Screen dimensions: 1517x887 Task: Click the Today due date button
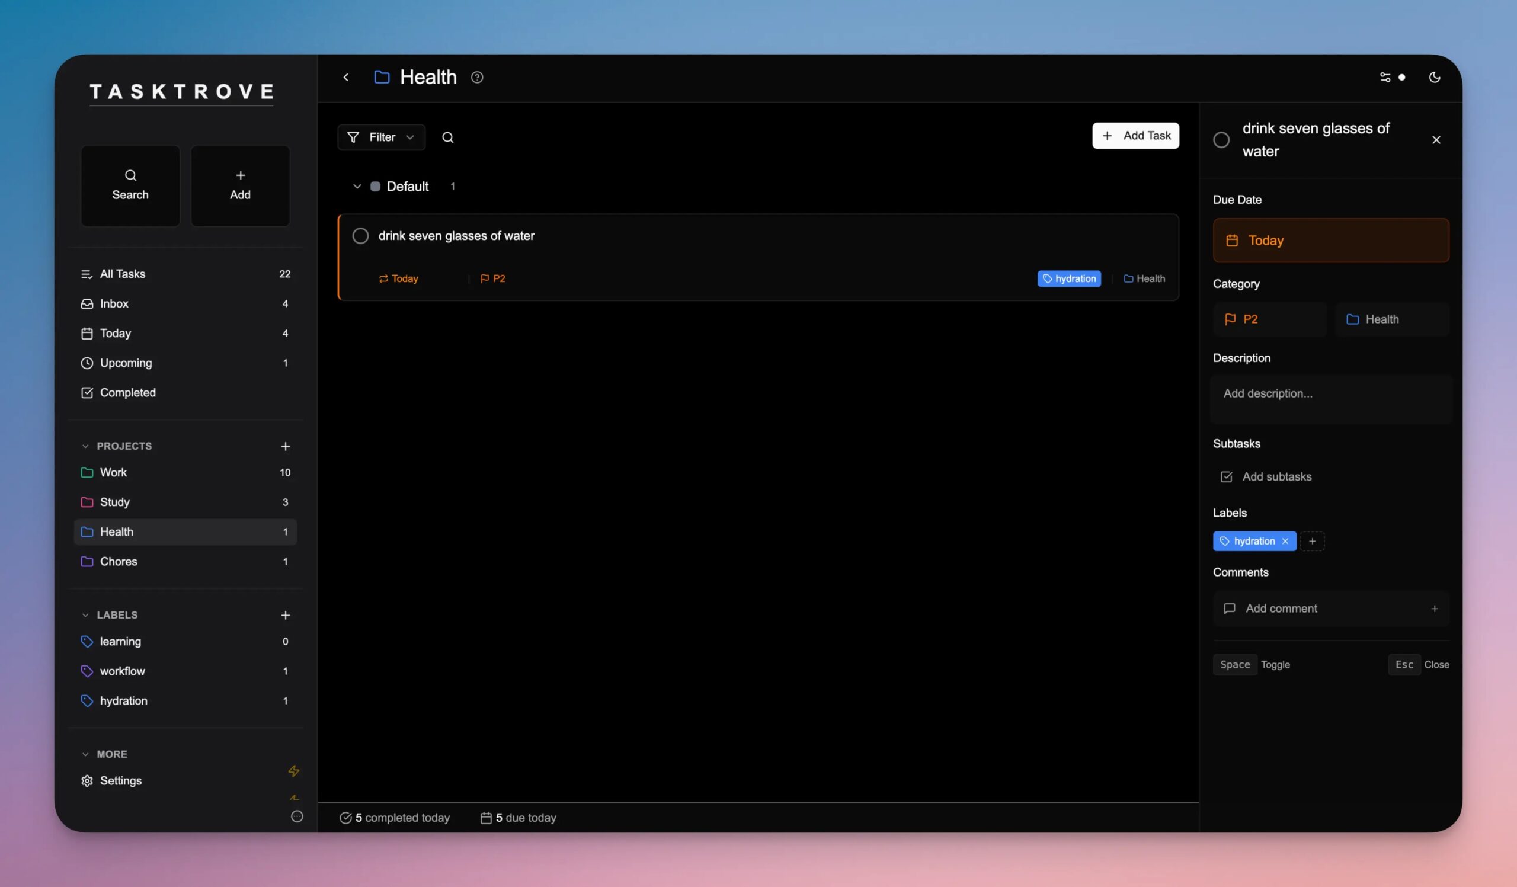1330,240
